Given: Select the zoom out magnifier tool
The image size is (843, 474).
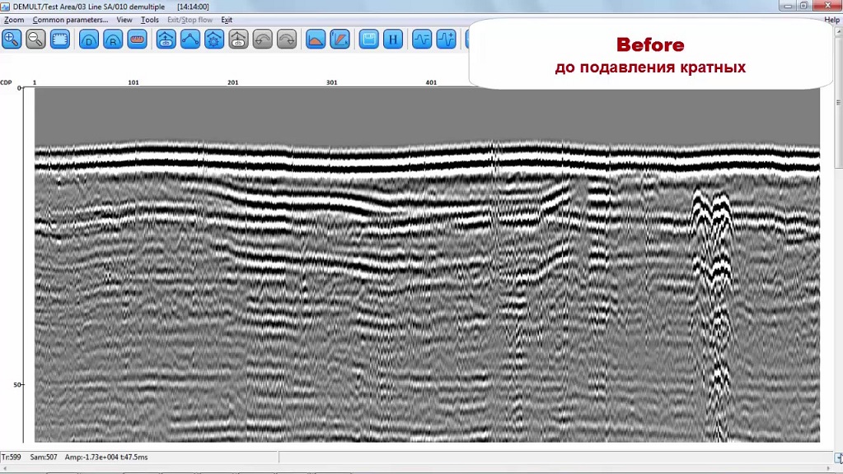Looking at the screenshot, I should [x=35, y=39].
